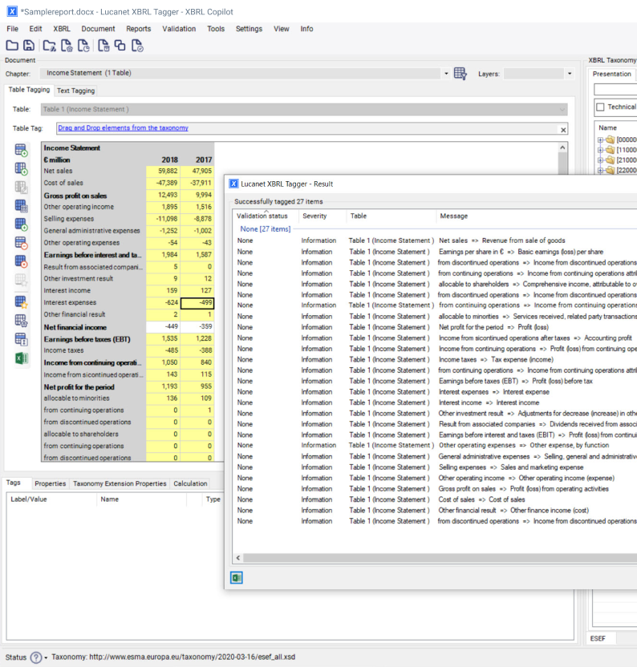Open the Layers dropdown

click(x=570, y=74)
